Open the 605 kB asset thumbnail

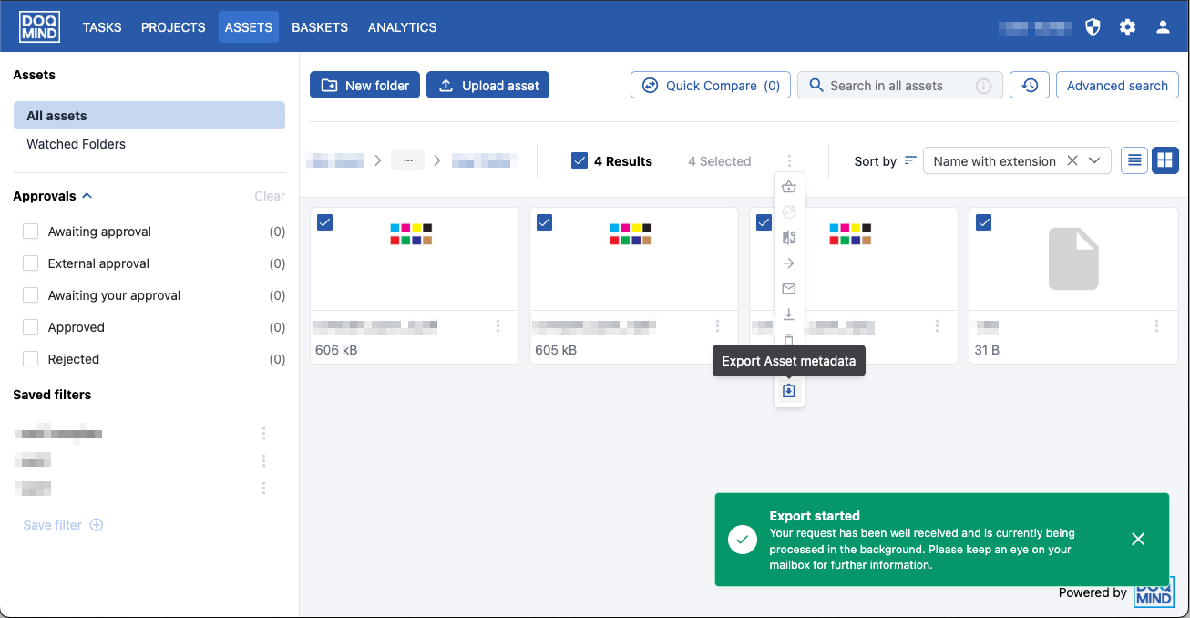[x=634, y=259]
